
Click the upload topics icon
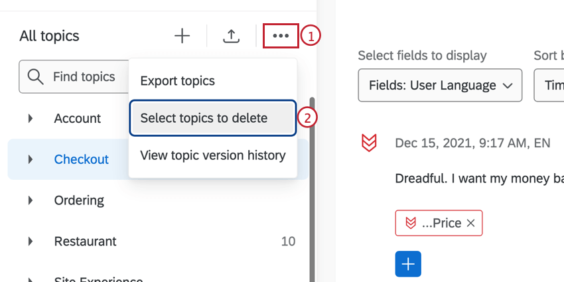pyautogui.click(x=231, y=36)
